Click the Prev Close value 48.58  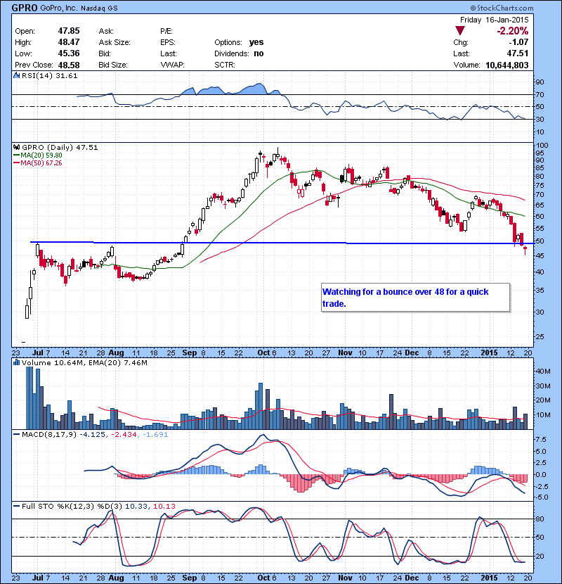coord(69,65)
